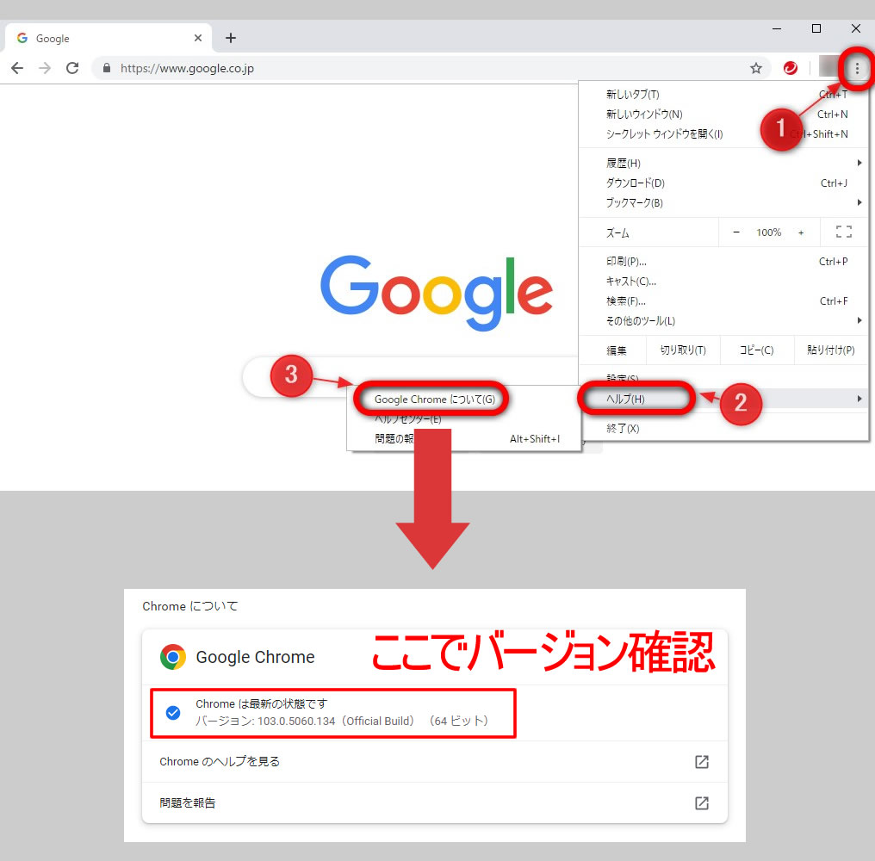The image size is (875, 861).
Task: Expand the ブックマーク(B) submenu
Action: (x=723, y=202)
